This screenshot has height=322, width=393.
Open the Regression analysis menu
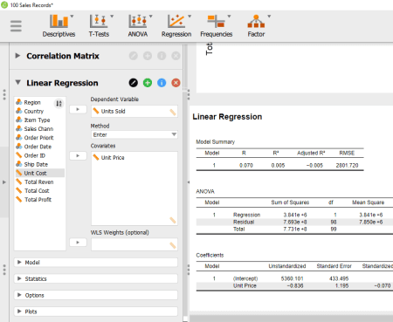(x=176, y=25)
